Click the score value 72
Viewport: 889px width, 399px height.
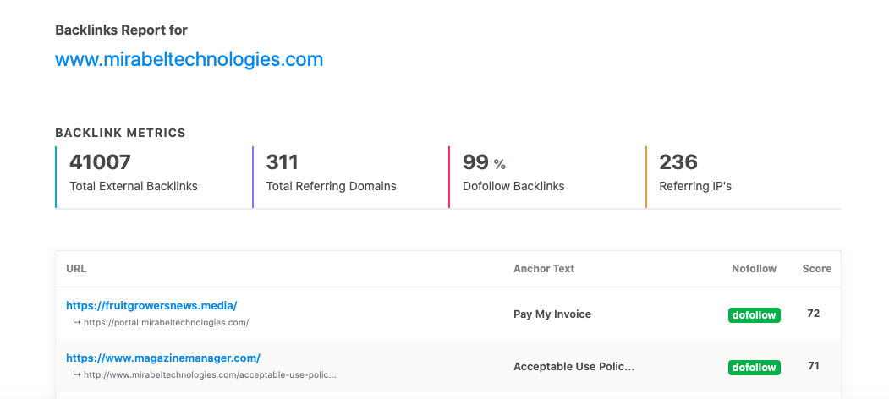pos(814,314)
